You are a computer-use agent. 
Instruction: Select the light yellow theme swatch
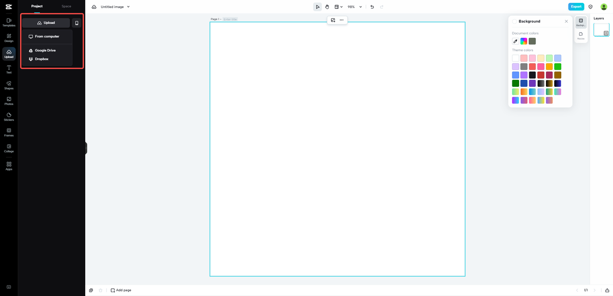click(541, 58)
